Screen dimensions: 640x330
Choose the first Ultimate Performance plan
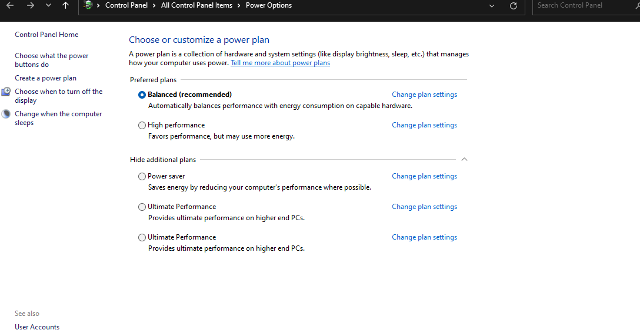coord(142,207)
